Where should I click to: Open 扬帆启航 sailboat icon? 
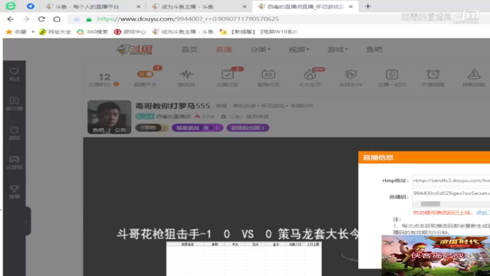(473, 78)
